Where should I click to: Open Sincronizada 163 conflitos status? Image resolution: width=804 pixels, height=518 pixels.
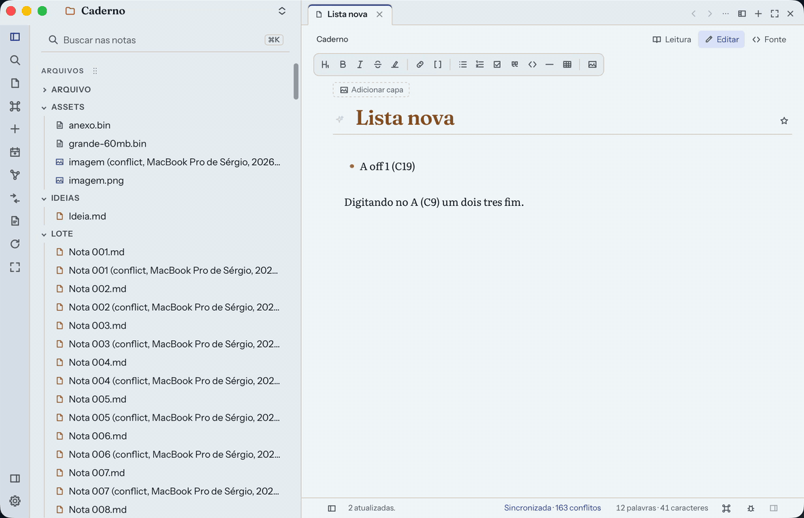(552, 508)
